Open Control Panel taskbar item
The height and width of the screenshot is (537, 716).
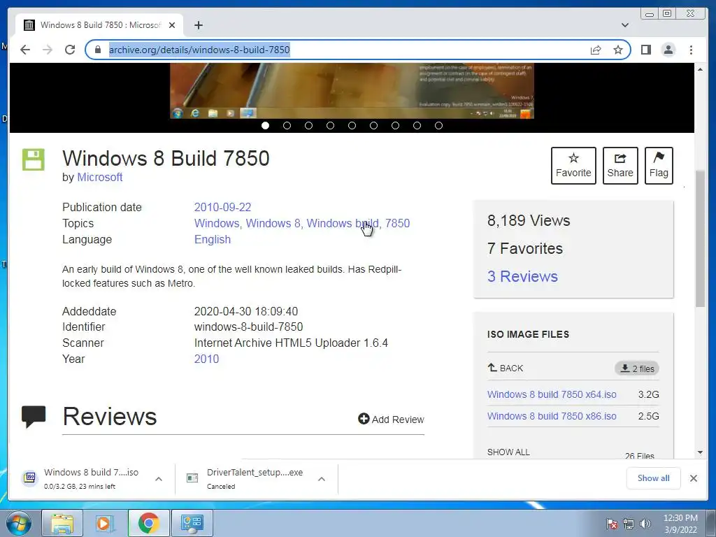click(192, 523)
